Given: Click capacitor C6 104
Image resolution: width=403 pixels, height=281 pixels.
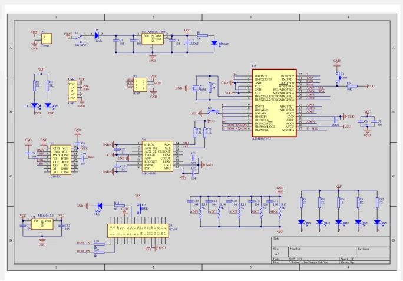Looking at the screenshot, I should [361, 121].
